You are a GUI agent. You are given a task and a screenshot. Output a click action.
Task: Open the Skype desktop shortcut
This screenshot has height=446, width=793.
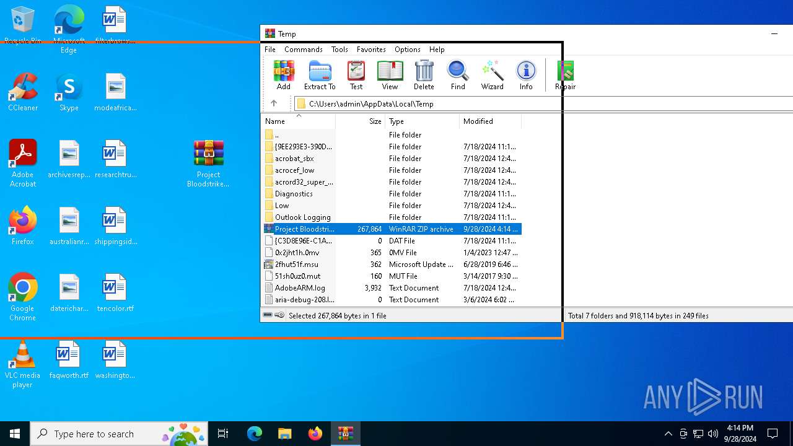(x=69, y=92)
